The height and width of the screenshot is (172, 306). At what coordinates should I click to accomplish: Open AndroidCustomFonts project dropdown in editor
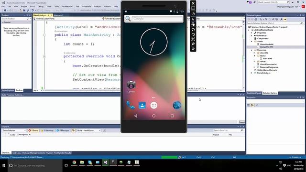pos(68,19)
